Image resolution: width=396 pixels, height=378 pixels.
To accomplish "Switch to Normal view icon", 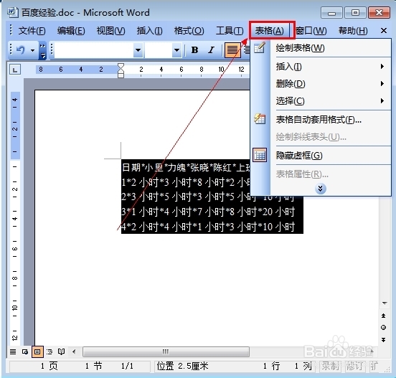I will (13, 351).
